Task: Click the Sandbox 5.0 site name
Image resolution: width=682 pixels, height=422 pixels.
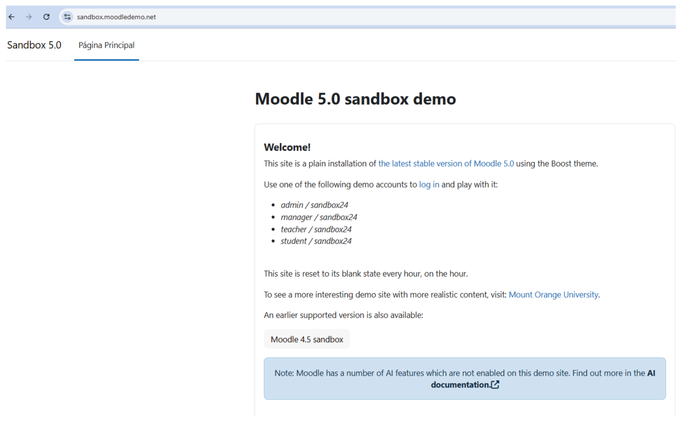Action: [x=34, y=45]
